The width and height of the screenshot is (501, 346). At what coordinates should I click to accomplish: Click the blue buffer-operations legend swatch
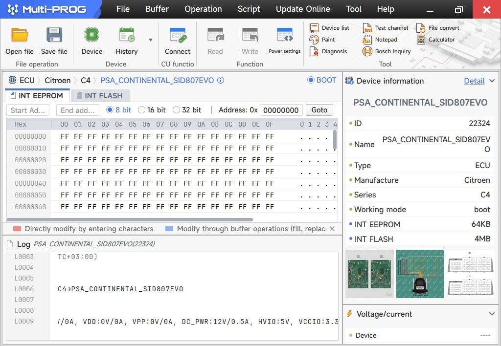(x=169, y=229)
